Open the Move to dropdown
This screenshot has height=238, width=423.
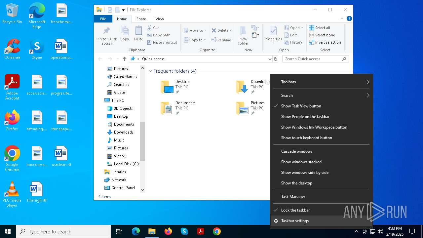click(x=195, y=30)
